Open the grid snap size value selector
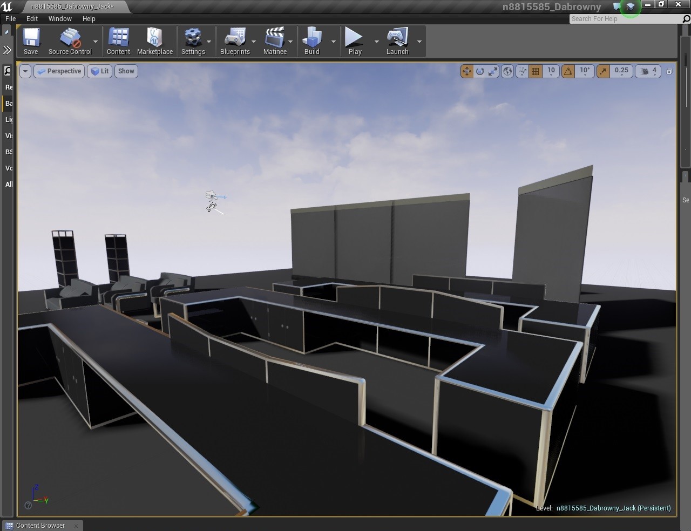The image size is (691, 531). (x=551, y=71)
